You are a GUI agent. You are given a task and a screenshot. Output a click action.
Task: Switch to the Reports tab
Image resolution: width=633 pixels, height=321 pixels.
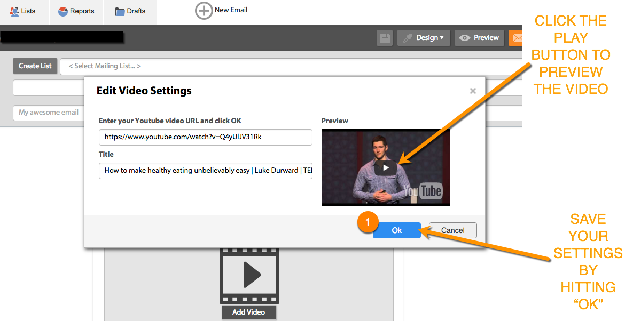(x=76, y=11)
